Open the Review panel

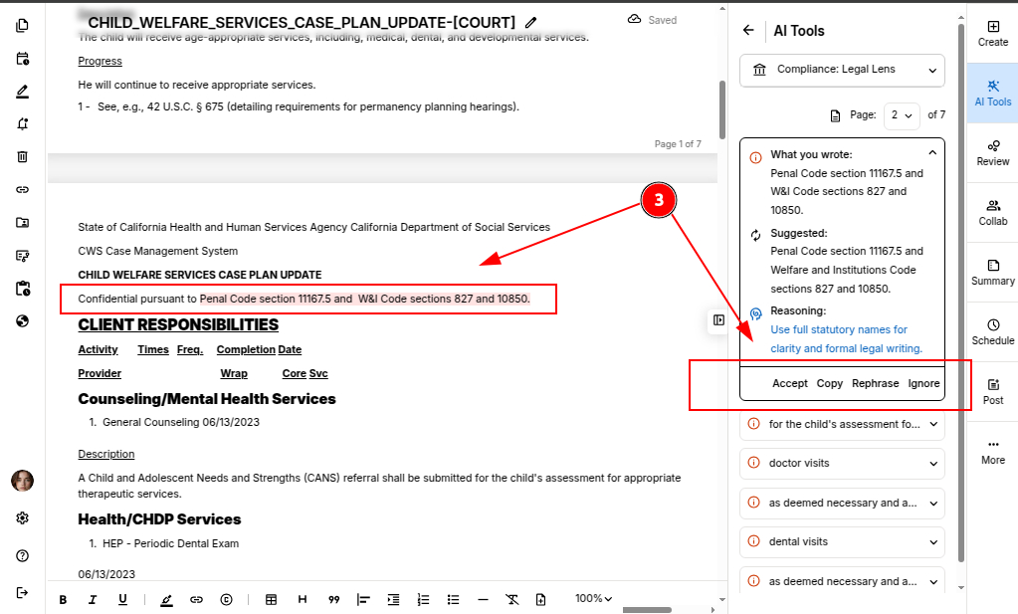(x=992, y=150)
